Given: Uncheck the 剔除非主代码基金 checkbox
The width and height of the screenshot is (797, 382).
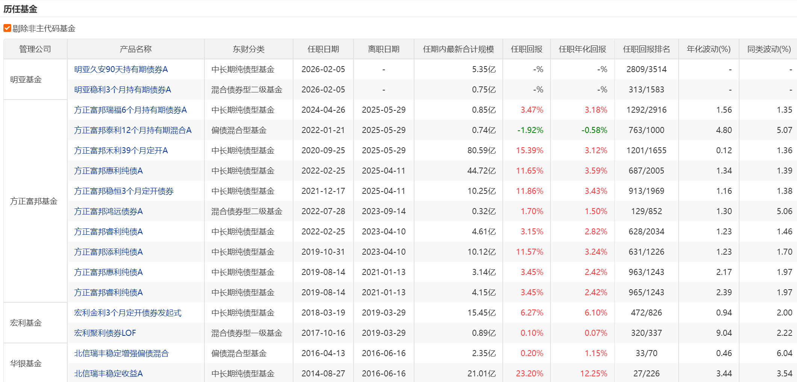Looking at the screenshot, I should [x=7, y=28].
